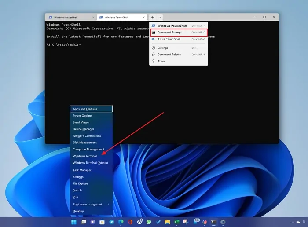The height and width of the screenshot is (227, 308).
Task: Launch the Chat app from the taskbar
Action: [93, 222]
